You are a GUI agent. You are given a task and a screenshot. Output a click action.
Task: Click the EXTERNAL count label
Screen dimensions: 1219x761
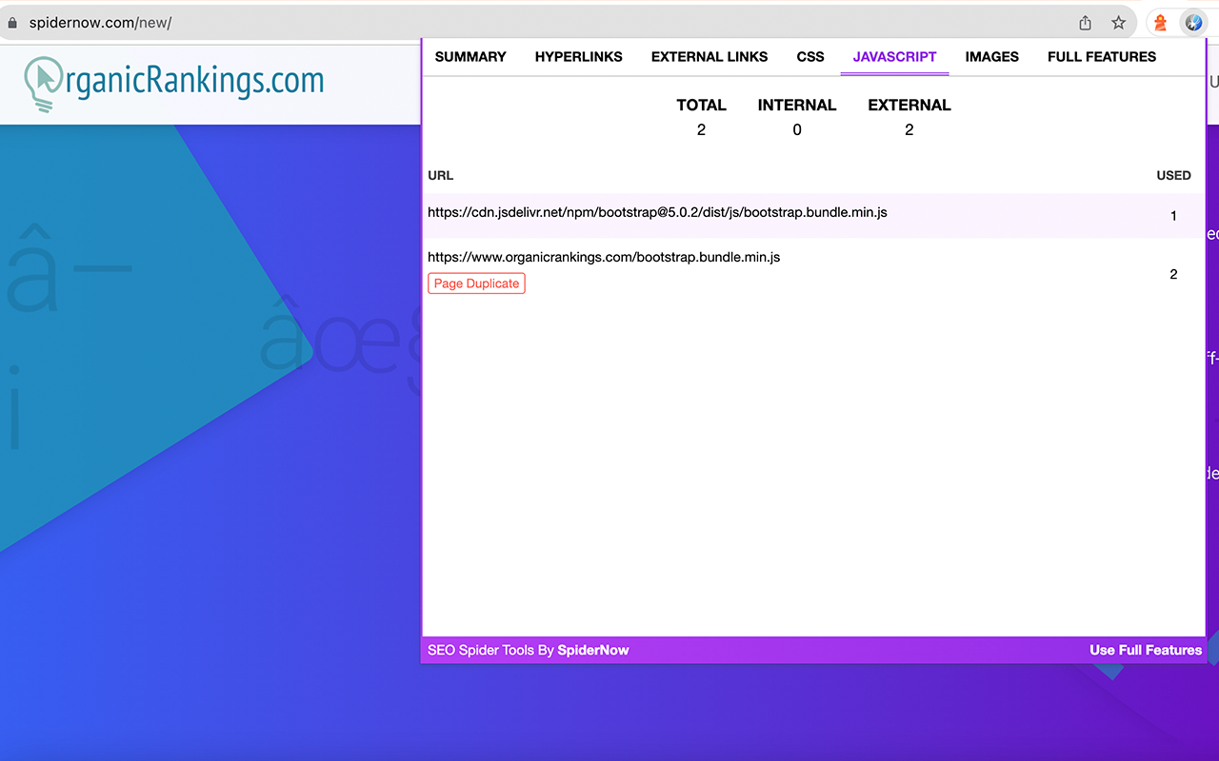click(909, 105)
